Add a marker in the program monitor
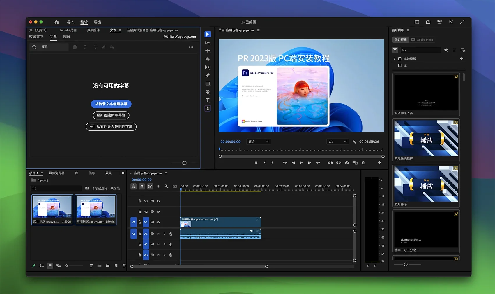 pos(256,163)
